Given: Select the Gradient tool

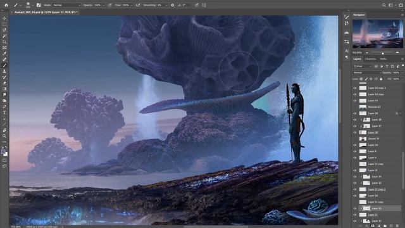Looking at the screenshot, I should [x=4, y=89].
